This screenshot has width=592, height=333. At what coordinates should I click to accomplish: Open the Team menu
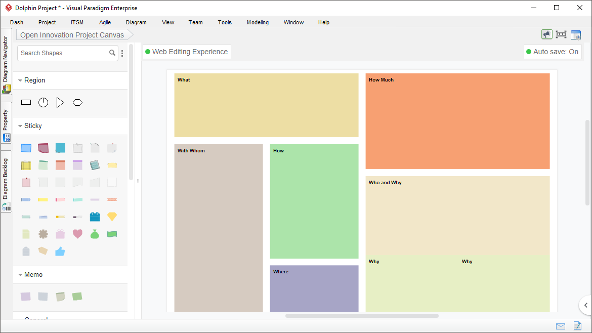click(196, 22)
